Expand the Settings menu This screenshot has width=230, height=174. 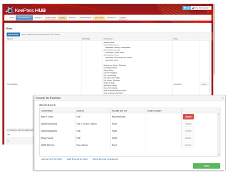coord(38,17)
